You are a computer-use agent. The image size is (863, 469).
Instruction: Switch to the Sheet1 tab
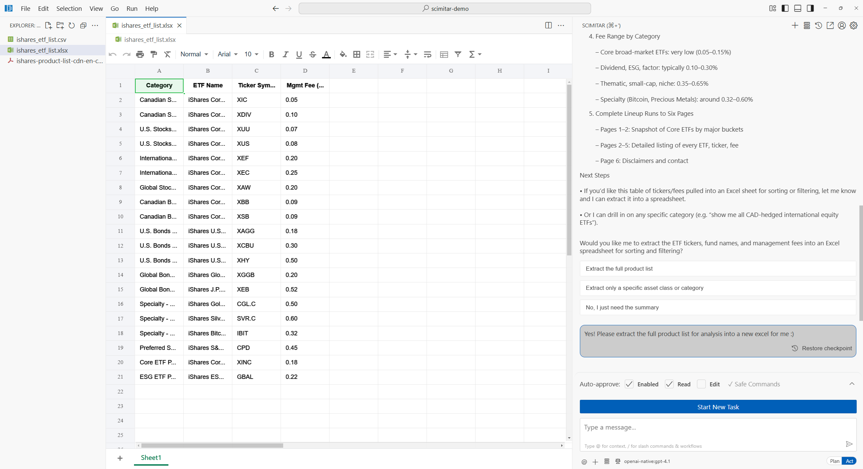(x=151, y=458)
